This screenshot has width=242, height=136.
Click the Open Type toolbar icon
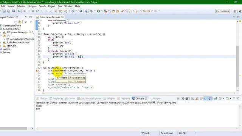coord(113,11)
